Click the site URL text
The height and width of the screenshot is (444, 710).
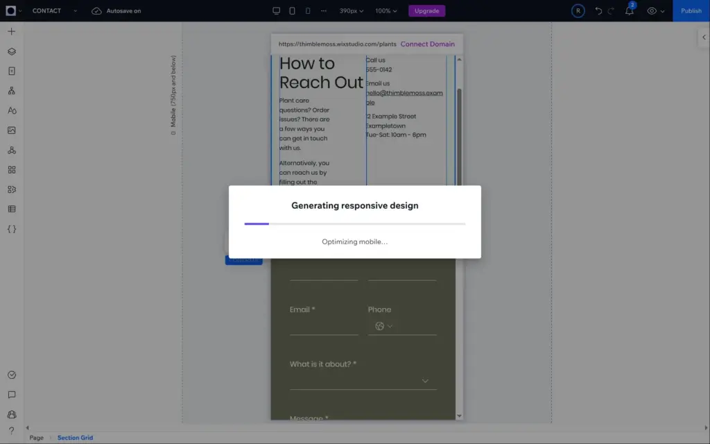coord(338,44)
